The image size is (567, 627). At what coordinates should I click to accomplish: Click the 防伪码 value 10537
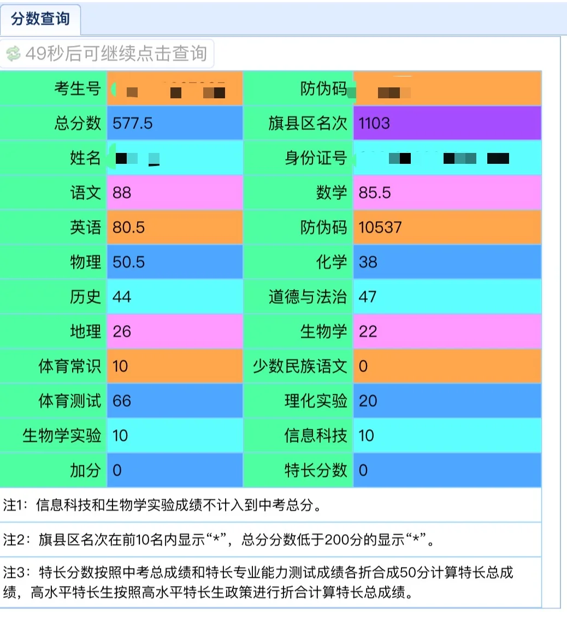coord(380,227)
